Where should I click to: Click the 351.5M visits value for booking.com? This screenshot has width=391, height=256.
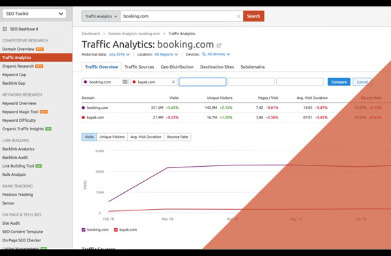(157, 107)
